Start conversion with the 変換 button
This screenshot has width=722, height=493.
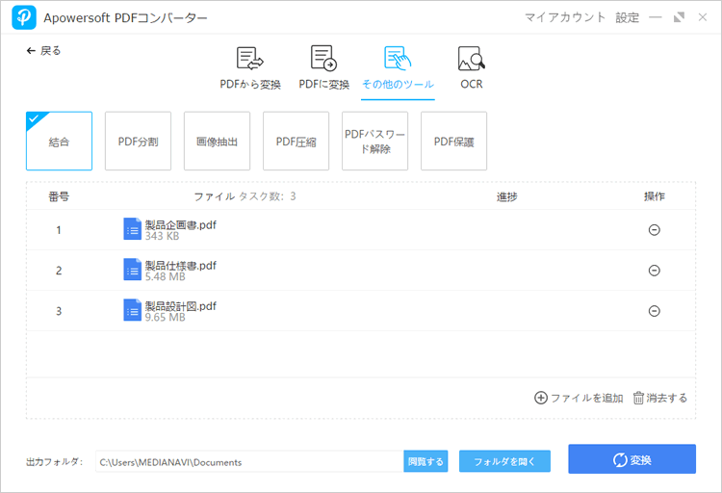632,459
